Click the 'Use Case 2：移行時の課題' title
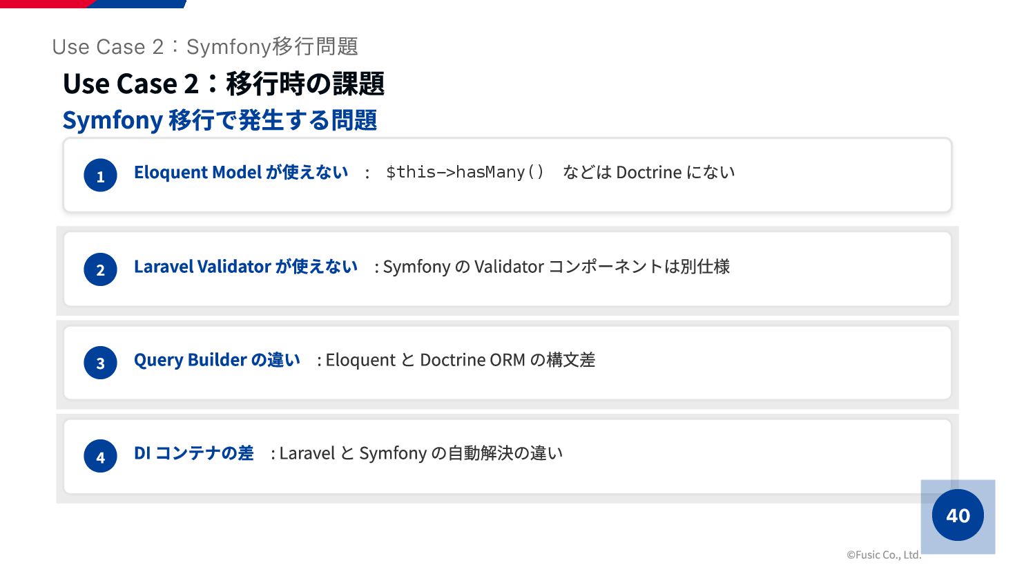Viewport: 1015px width, 572px height. [x=224, y=84]
